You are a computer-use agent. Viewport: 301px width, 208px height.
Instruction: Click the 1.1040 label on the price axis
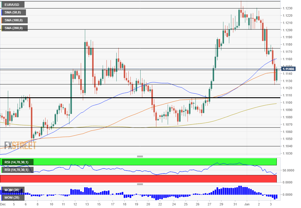point(288,146)
